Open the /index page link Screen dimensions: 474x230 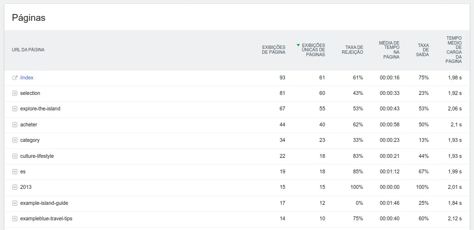[27, 77]
